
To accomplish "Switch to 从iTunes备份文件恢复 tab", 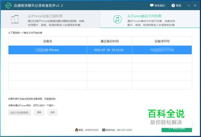I will 150,19.
